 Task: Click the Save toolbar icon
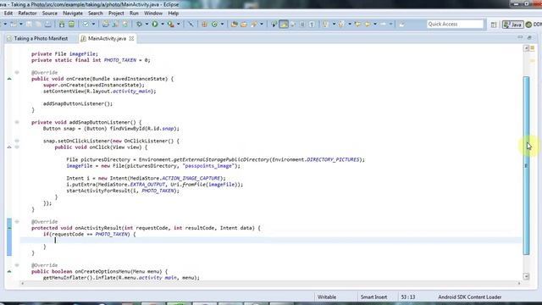[x=29, y=25]
